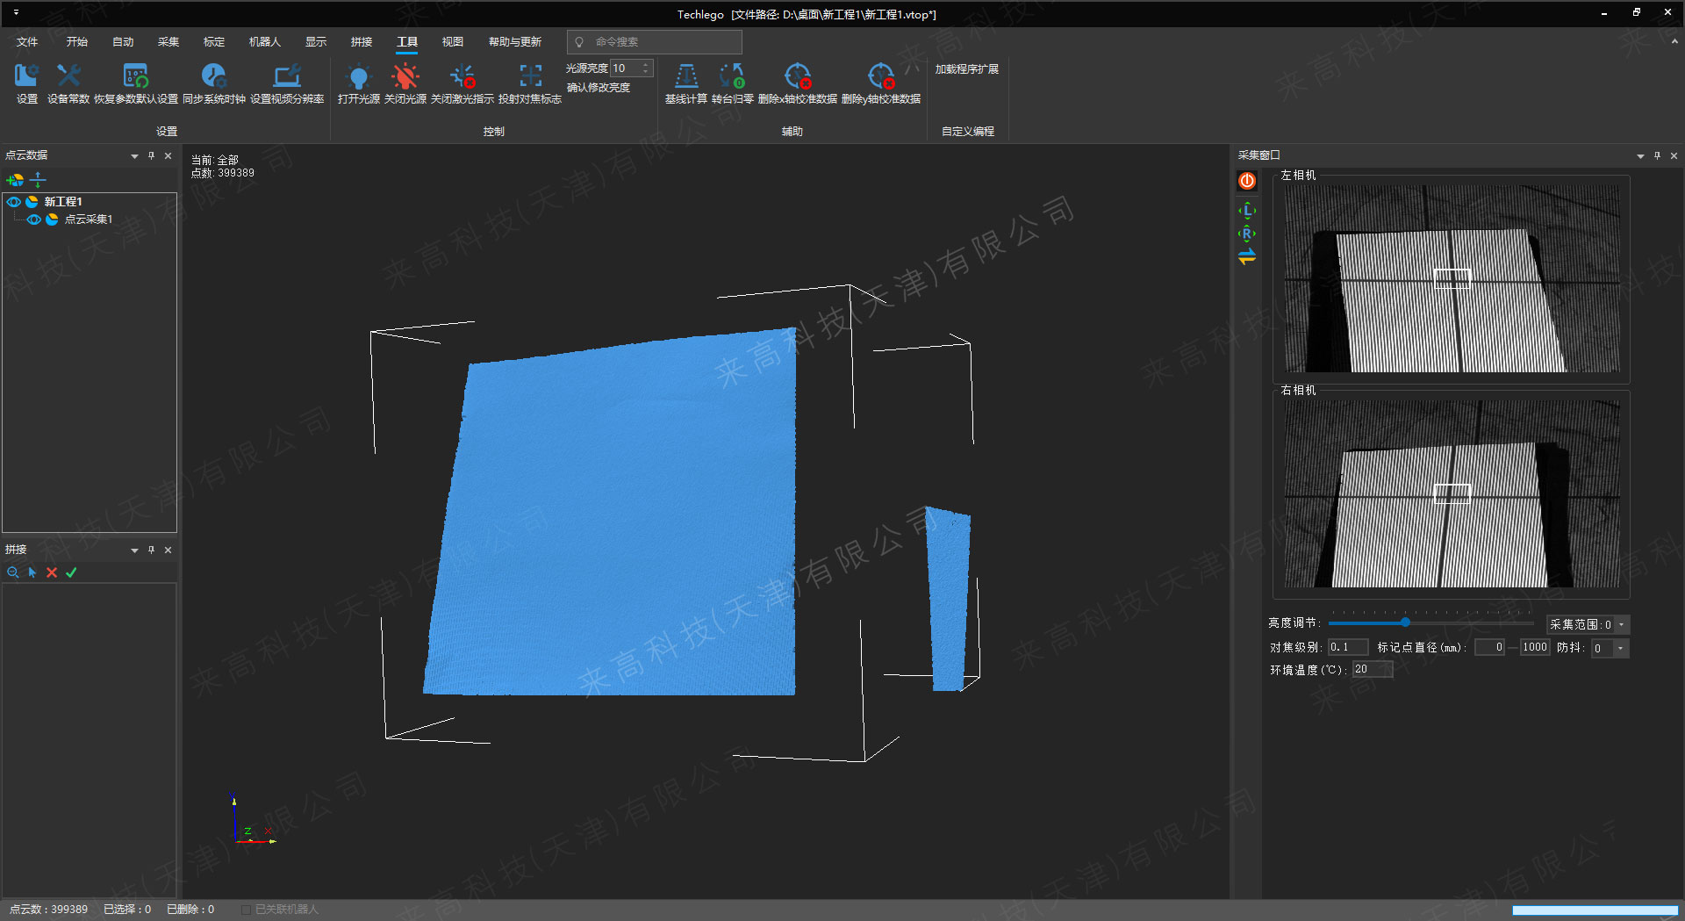Click 加载程序扩展 button
This screenshot has height=921, width=1685.
coord(966,69)
